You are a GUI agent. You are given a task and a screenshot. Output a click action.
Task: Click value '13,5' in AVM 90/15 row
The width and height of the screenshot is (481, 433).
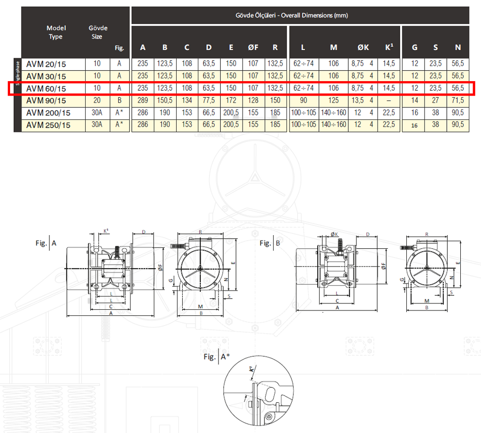358,100
